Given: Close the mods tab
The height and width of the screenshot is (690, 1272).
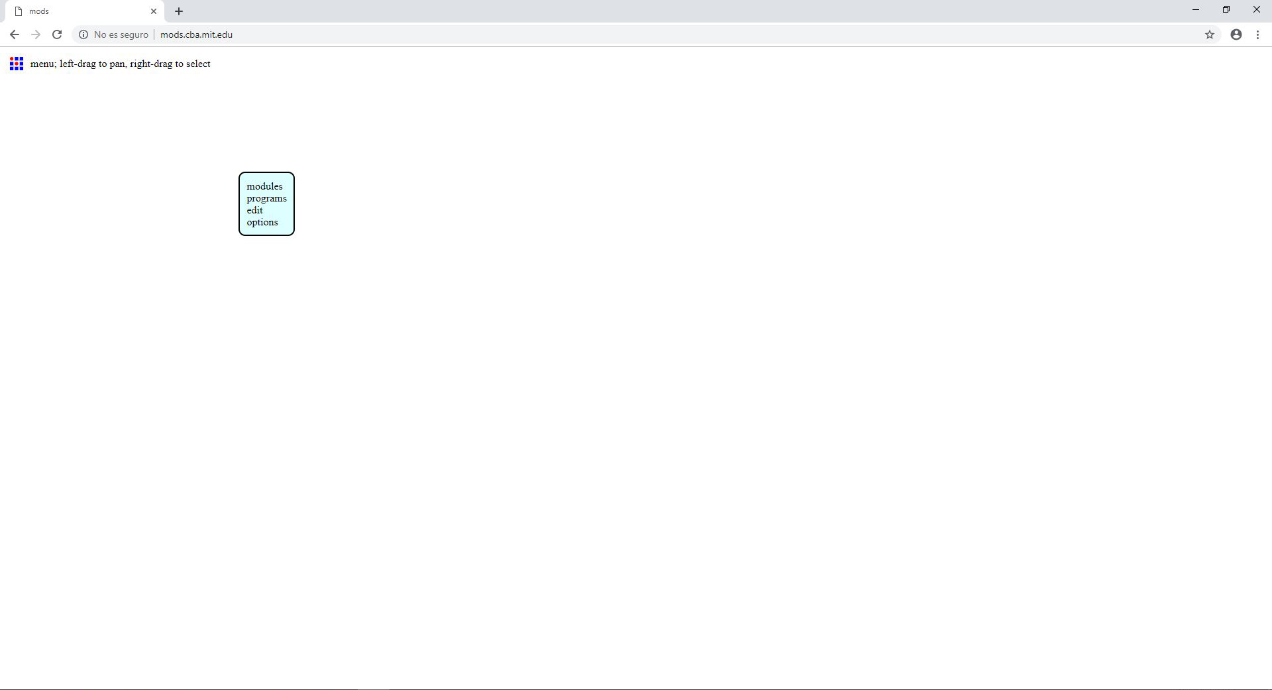Looking at the screenshot, I should pyautogui.click(x=154, y=11).
